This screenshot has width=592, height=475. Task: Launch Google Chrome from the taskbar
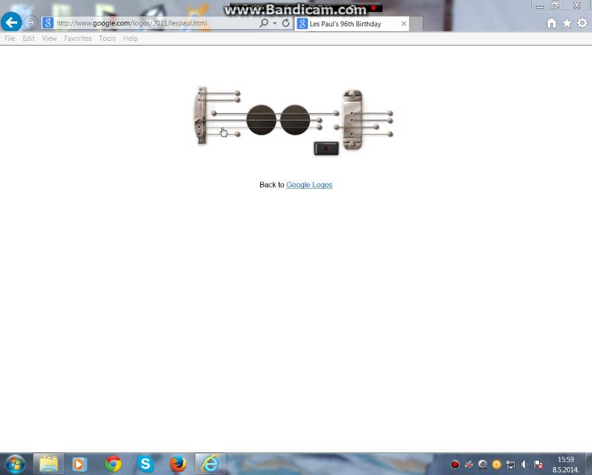click(x=113, y=464)
